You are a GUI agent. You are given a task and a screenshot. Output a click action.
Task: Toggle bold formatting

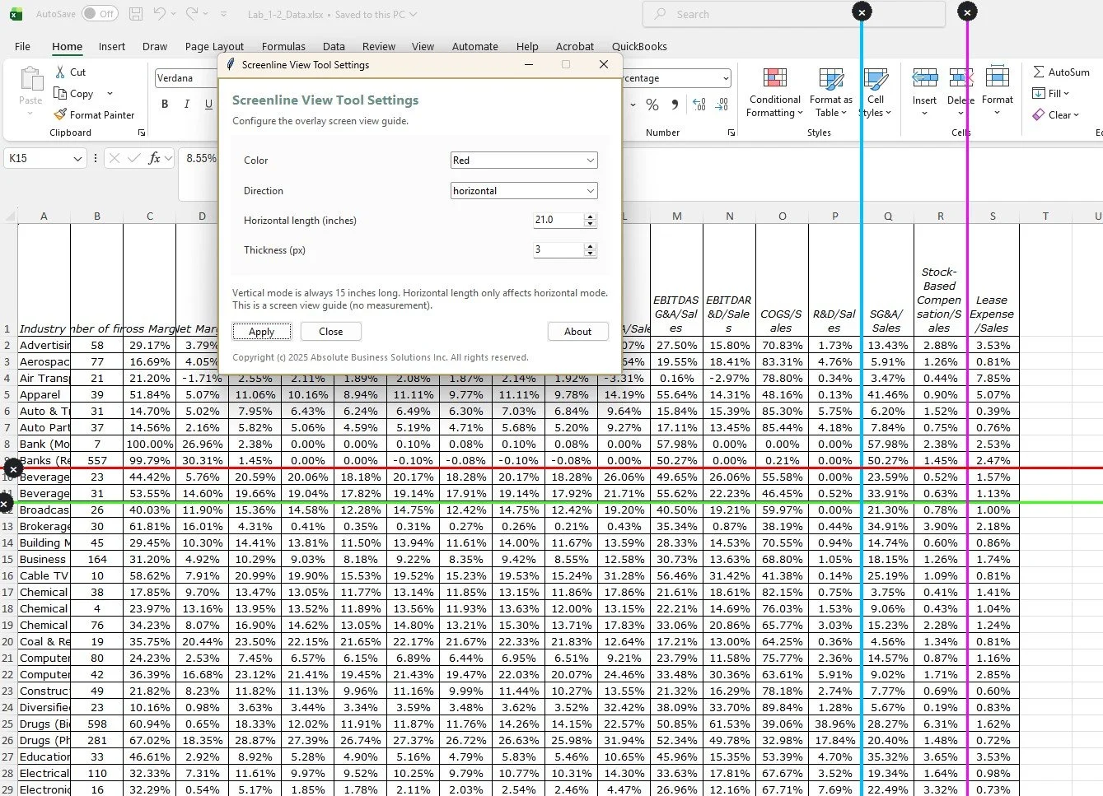(x=164, y=104)
